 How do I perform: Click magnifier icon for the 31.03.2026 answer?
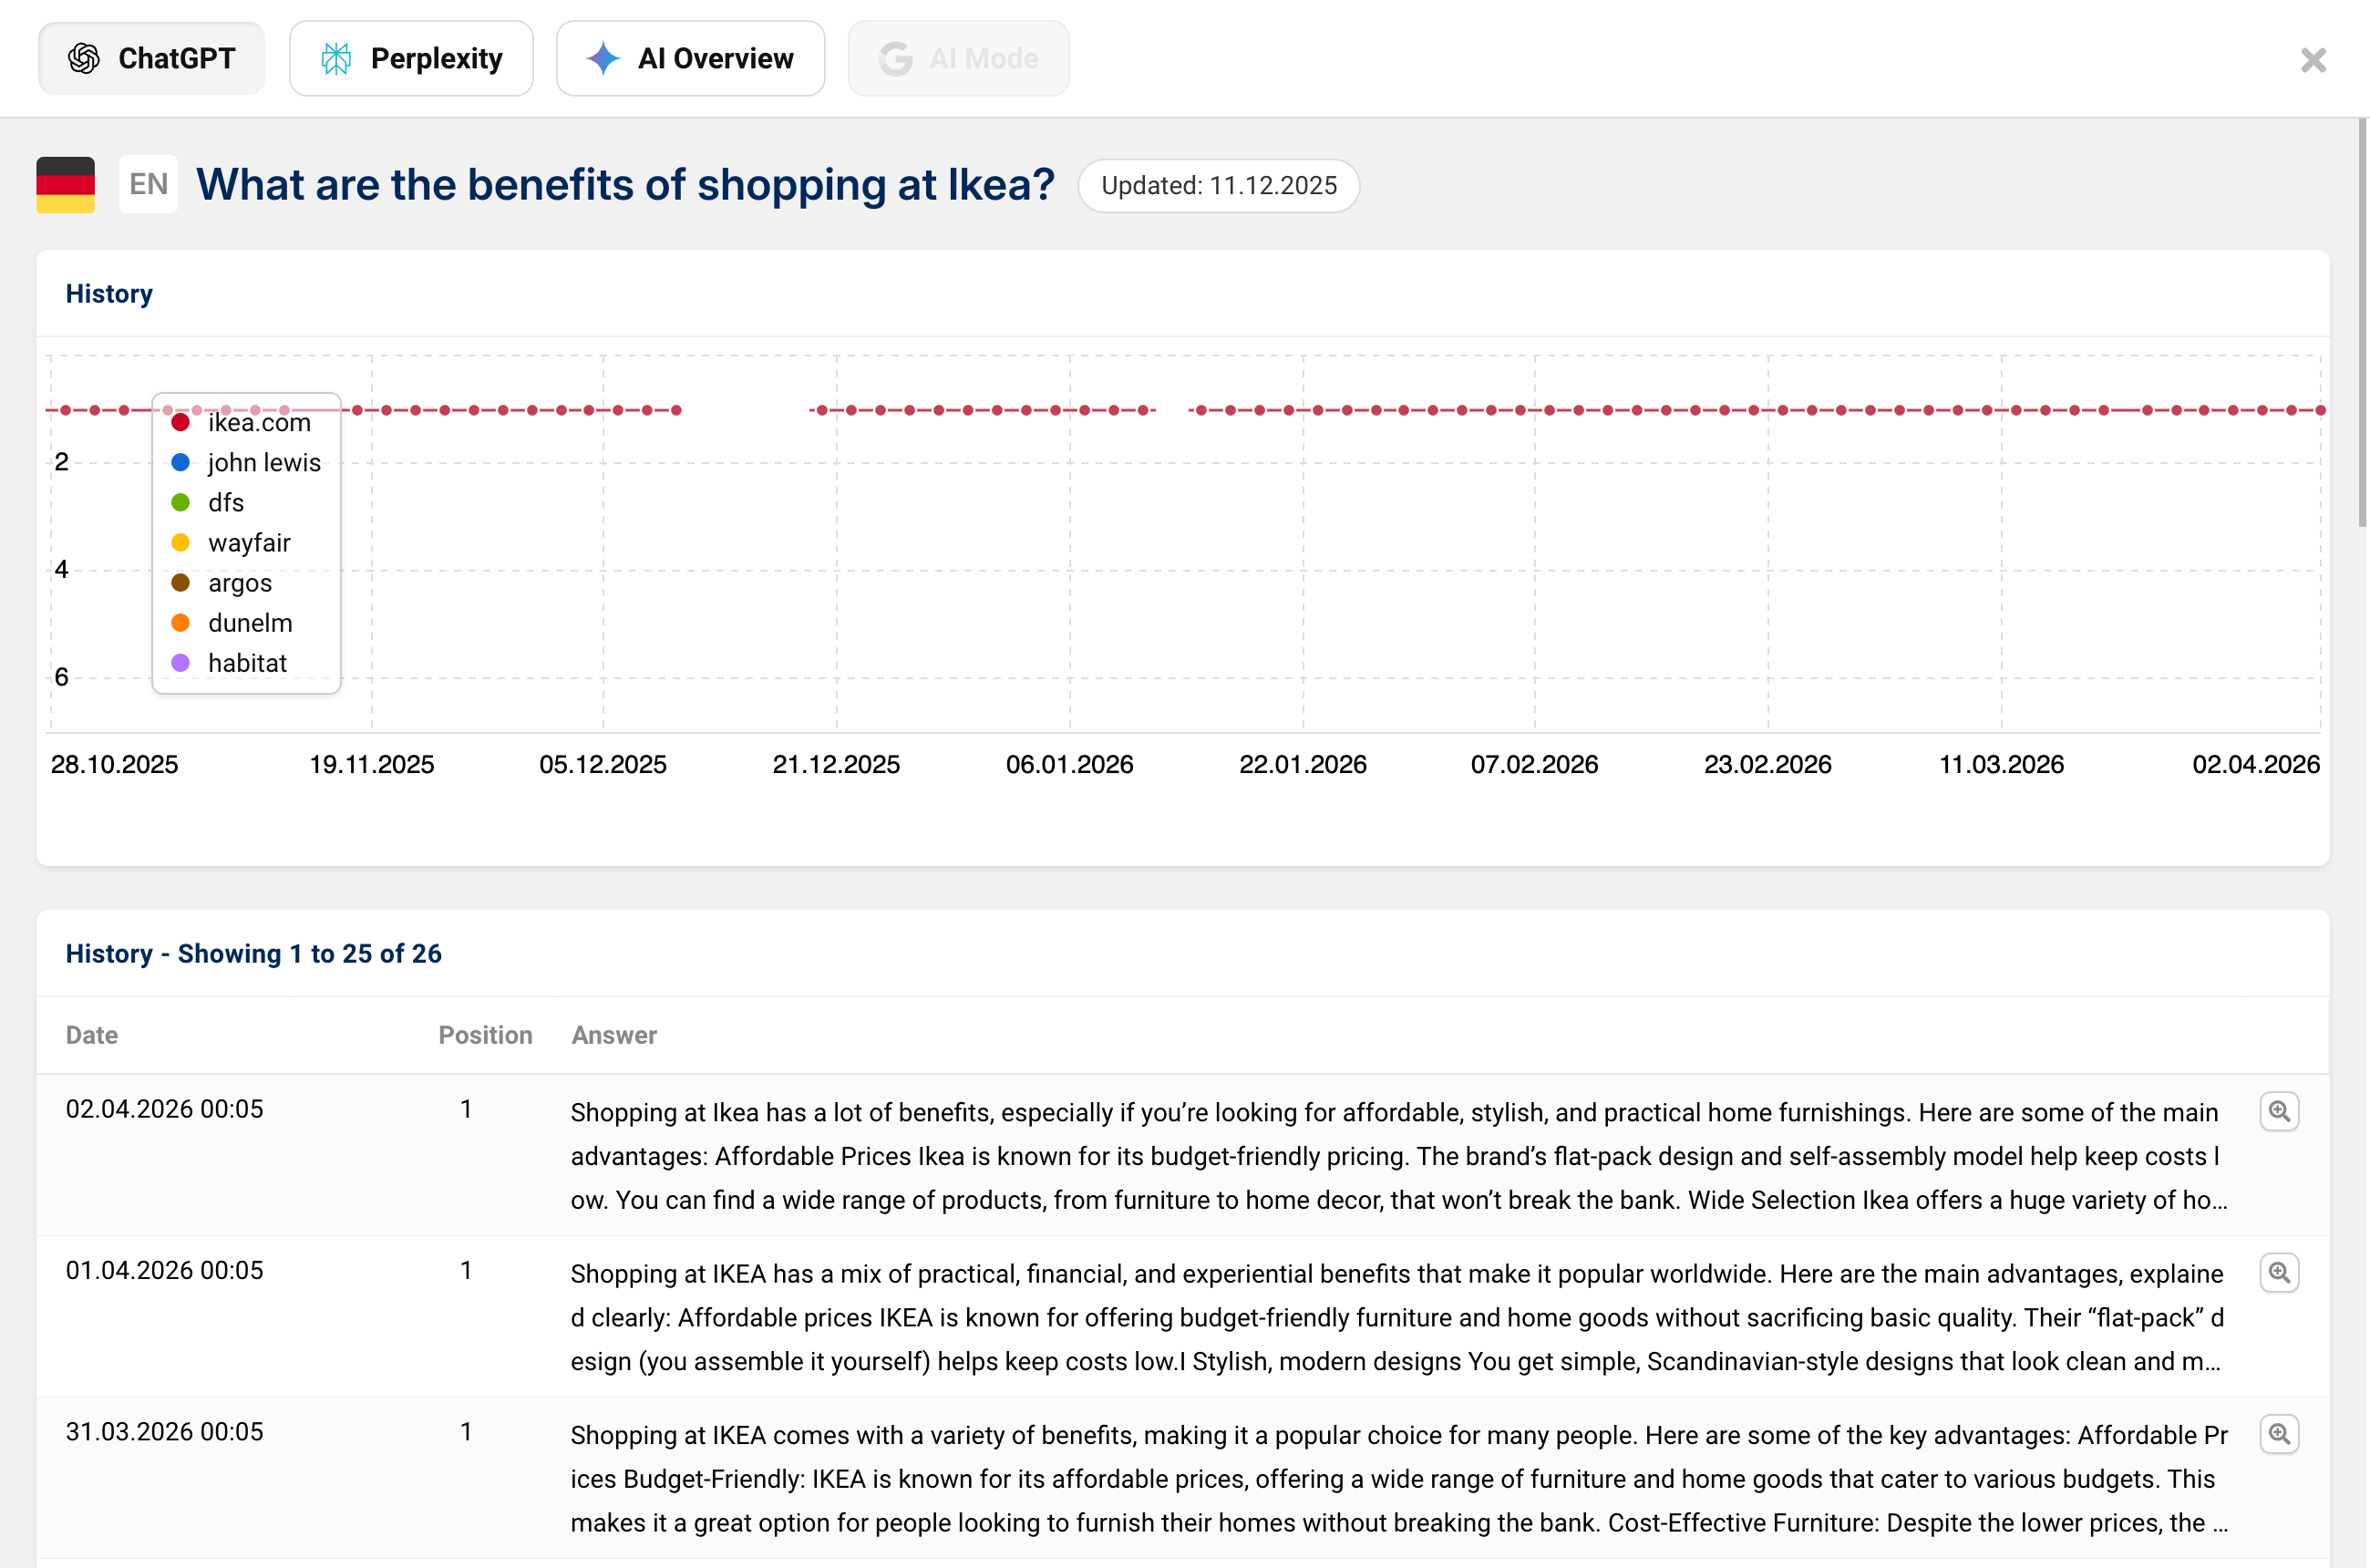click(x=2279, y=1434)
